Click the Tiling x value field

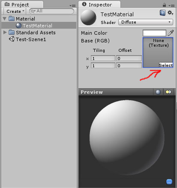(x=103, y=58)
